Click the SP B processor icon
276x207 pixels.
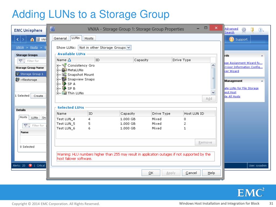(64, 88)
